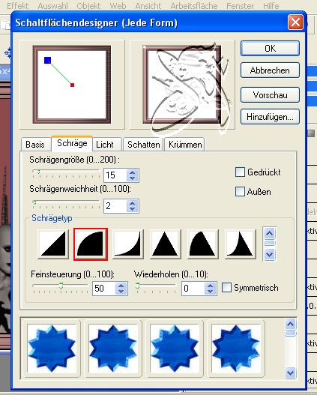
Task: Select the rounded peak bevel type
Action: [202, 244]
